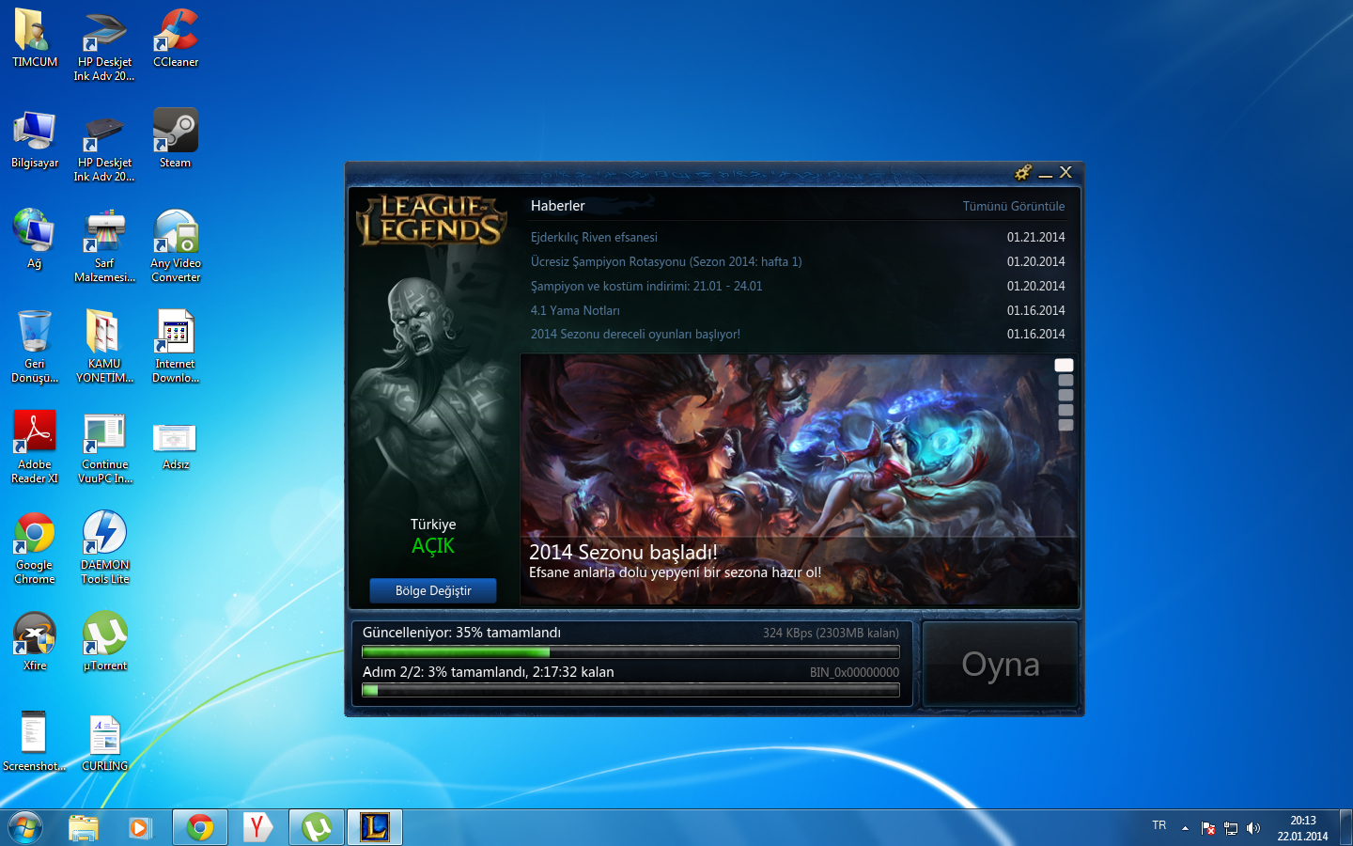Screen dimensions: 1353x846
Task: Click Show Desktop strip on taskbar
Action: pyautogui.click(x=1345, y=827)
